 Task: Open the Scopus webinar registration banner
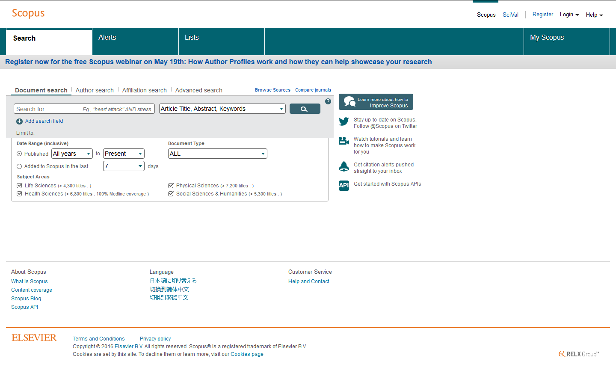point(219,62)
